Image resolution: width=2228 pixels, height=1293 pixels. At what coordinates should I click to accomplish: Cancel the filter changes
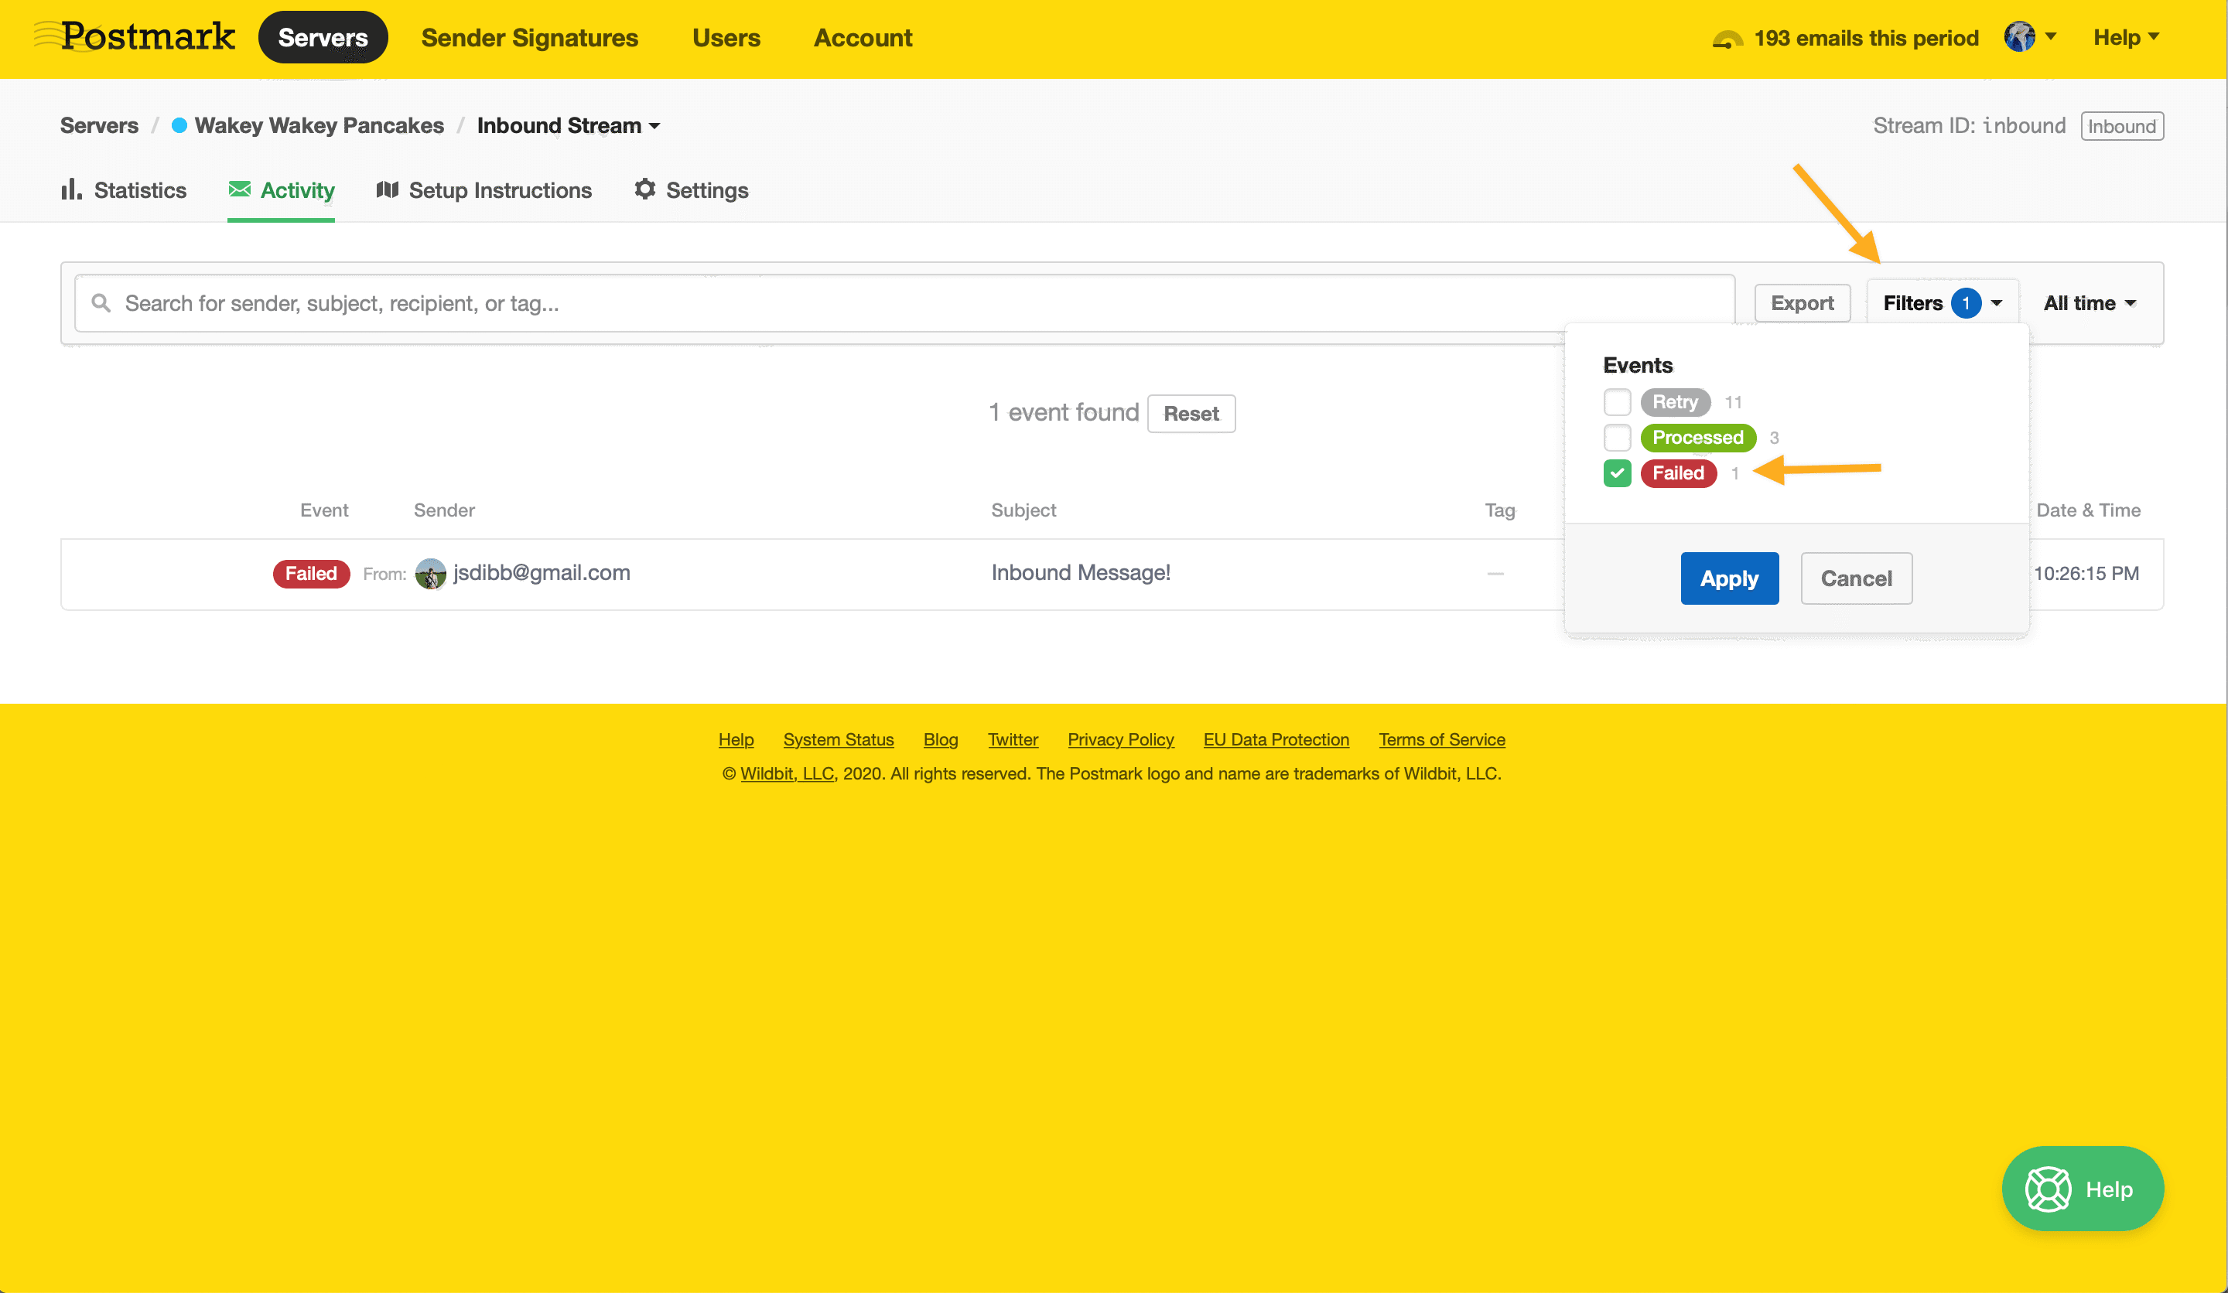[1857, 579]
